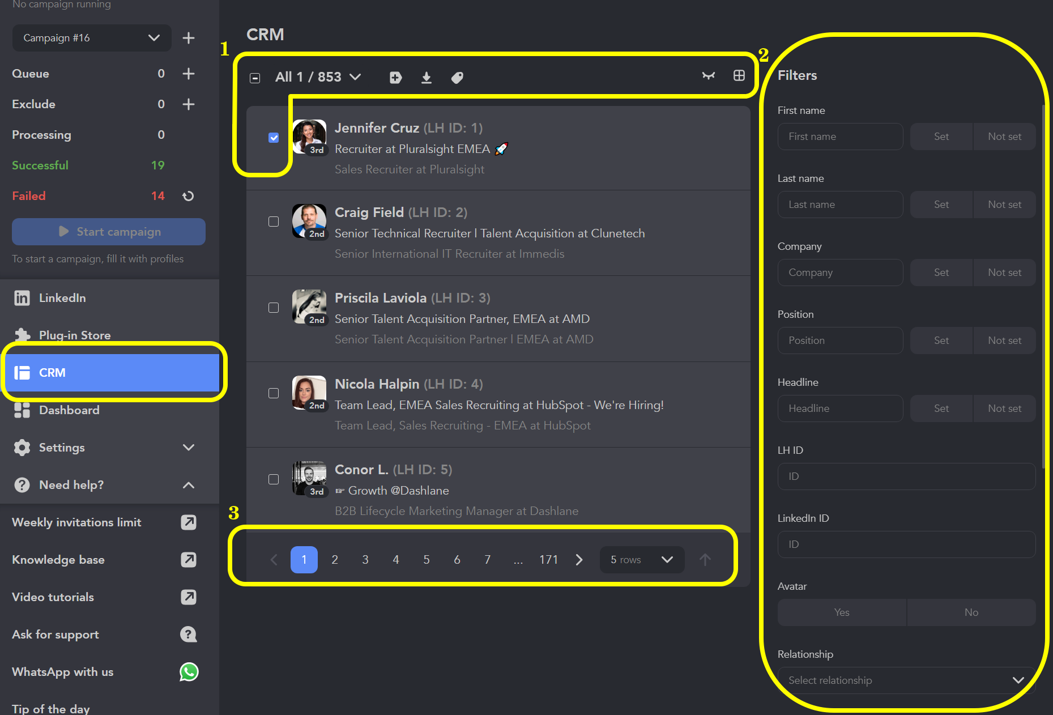Select Avatar filter No
The image size is (1053, 715).
[x=971, y=612]
